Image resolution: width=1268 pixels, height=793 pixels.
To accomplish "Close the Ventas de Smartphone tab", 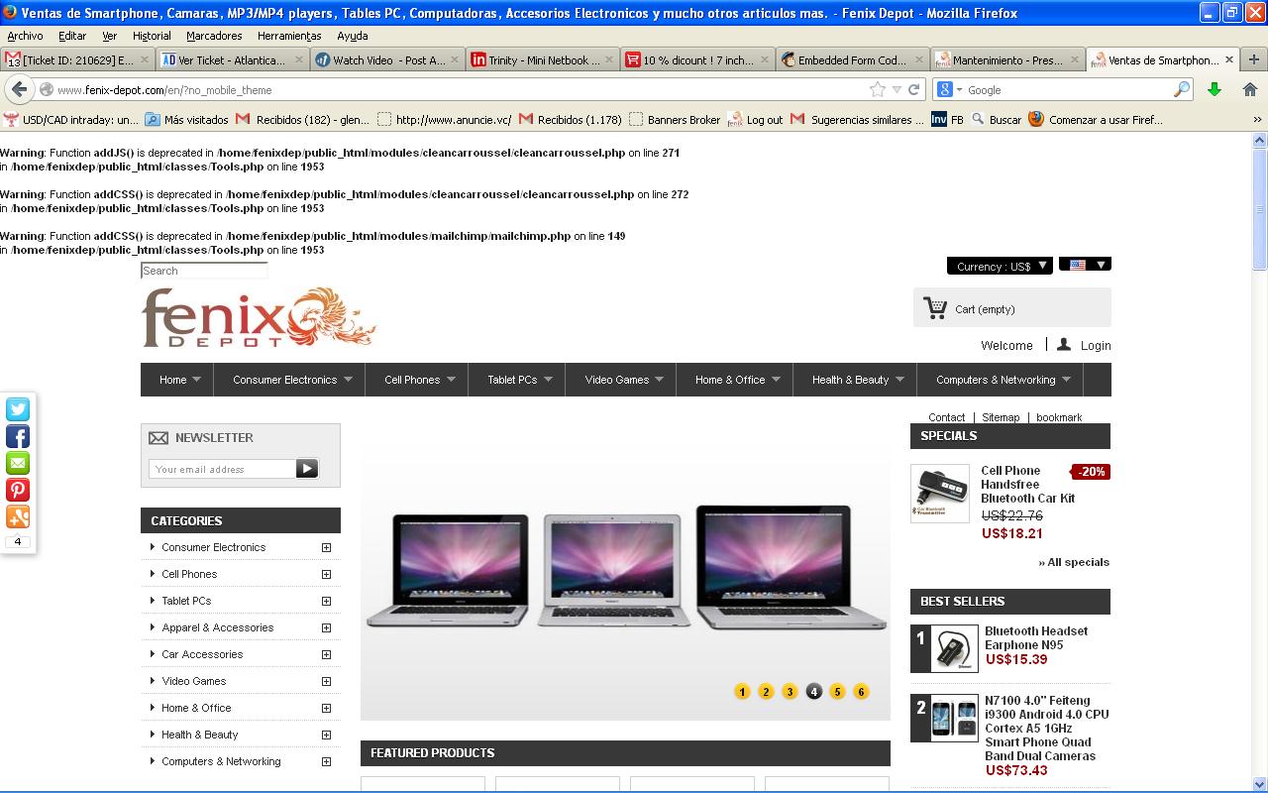I will click(1229, 59).
